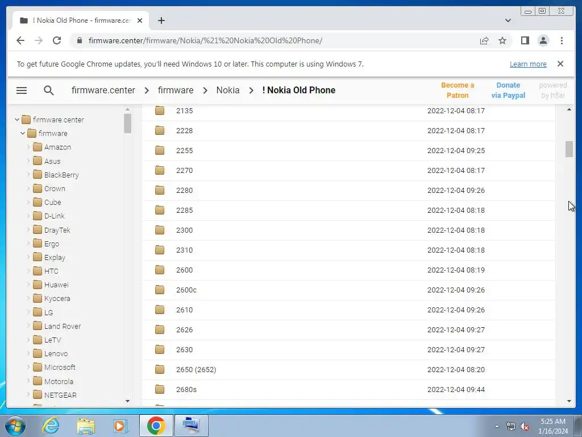Click folder icon for 2300
The height and width of the screenshot is (437, 582).
(x=160, y=230)
